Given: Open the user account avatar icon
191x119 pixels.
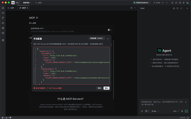Looking at the screenshot, I should coord(187,3).
